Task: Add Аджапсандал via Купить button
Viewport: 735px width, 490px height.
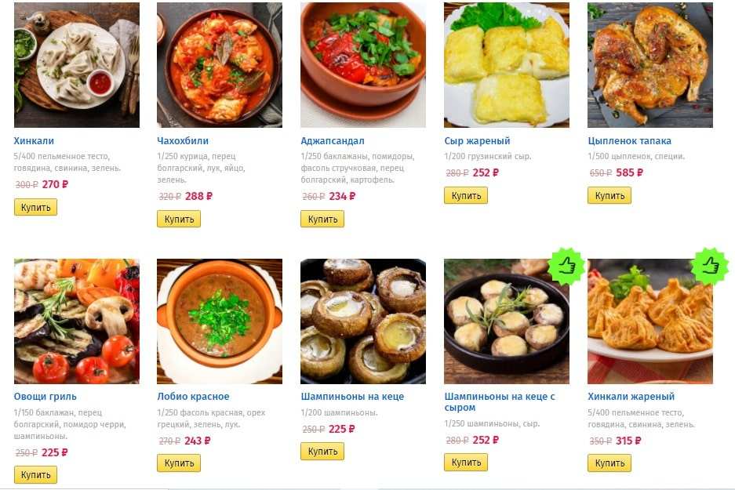Action: (x=322, y=219)
